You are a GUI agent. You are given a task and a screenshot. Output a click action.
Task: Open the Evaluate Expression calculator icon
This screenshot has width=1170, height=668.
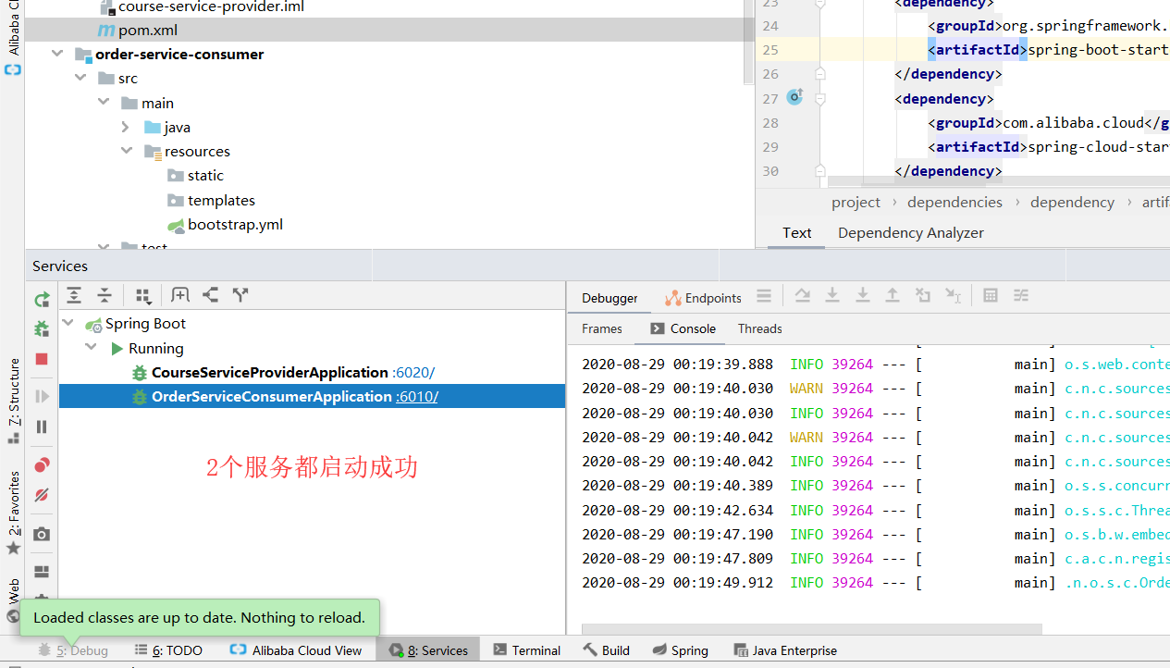coord(991,295)
